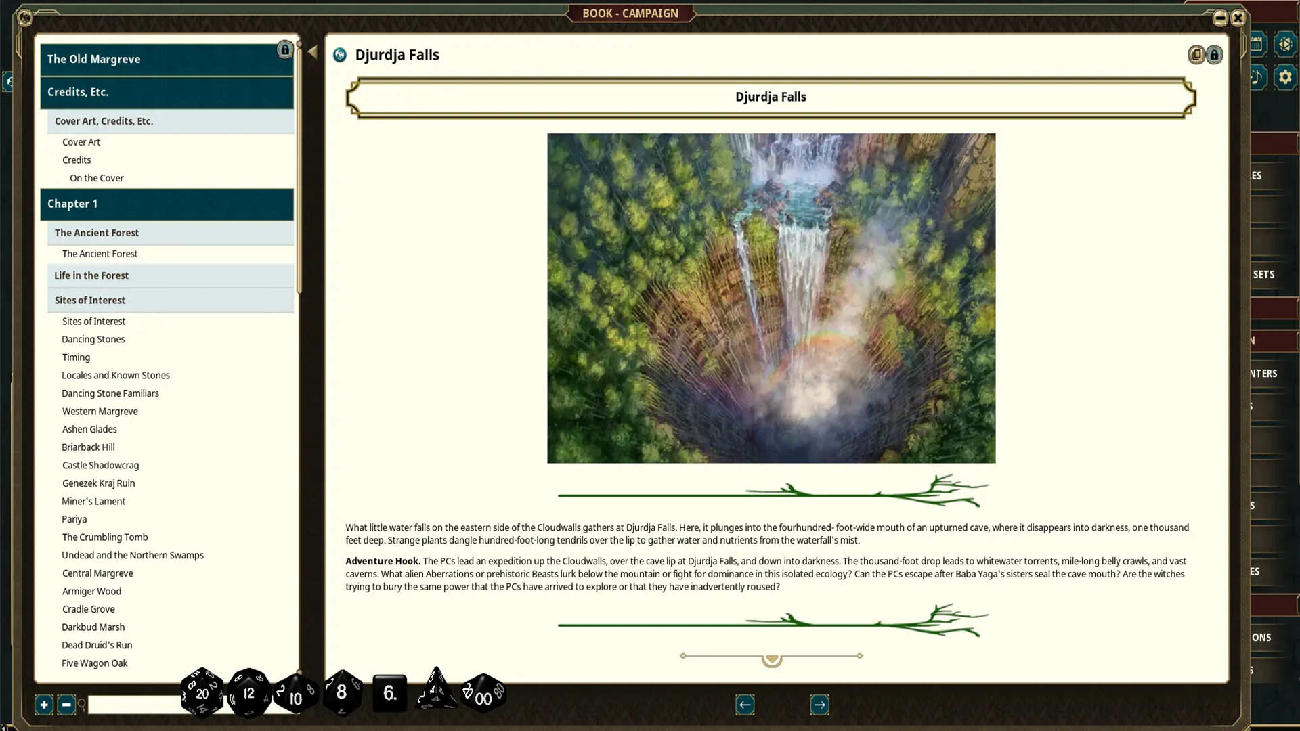Image resolution: width=1300 pixels, height=731 pixels.
Task: Roll the percentile d100 die
Action: click(x=483, y=694)
